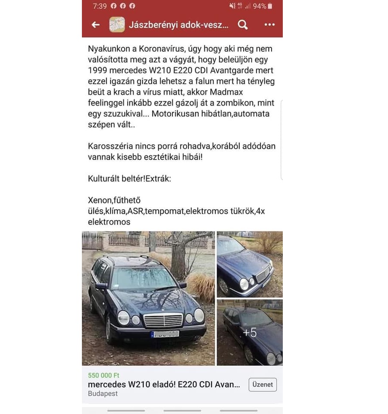Tap the muted sound status icon
The width and height of the screenshot is (388, 414).
232,6
